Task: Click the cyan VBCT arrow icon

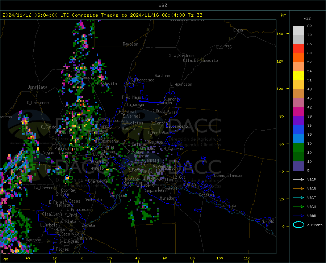Action: [298, 198]
